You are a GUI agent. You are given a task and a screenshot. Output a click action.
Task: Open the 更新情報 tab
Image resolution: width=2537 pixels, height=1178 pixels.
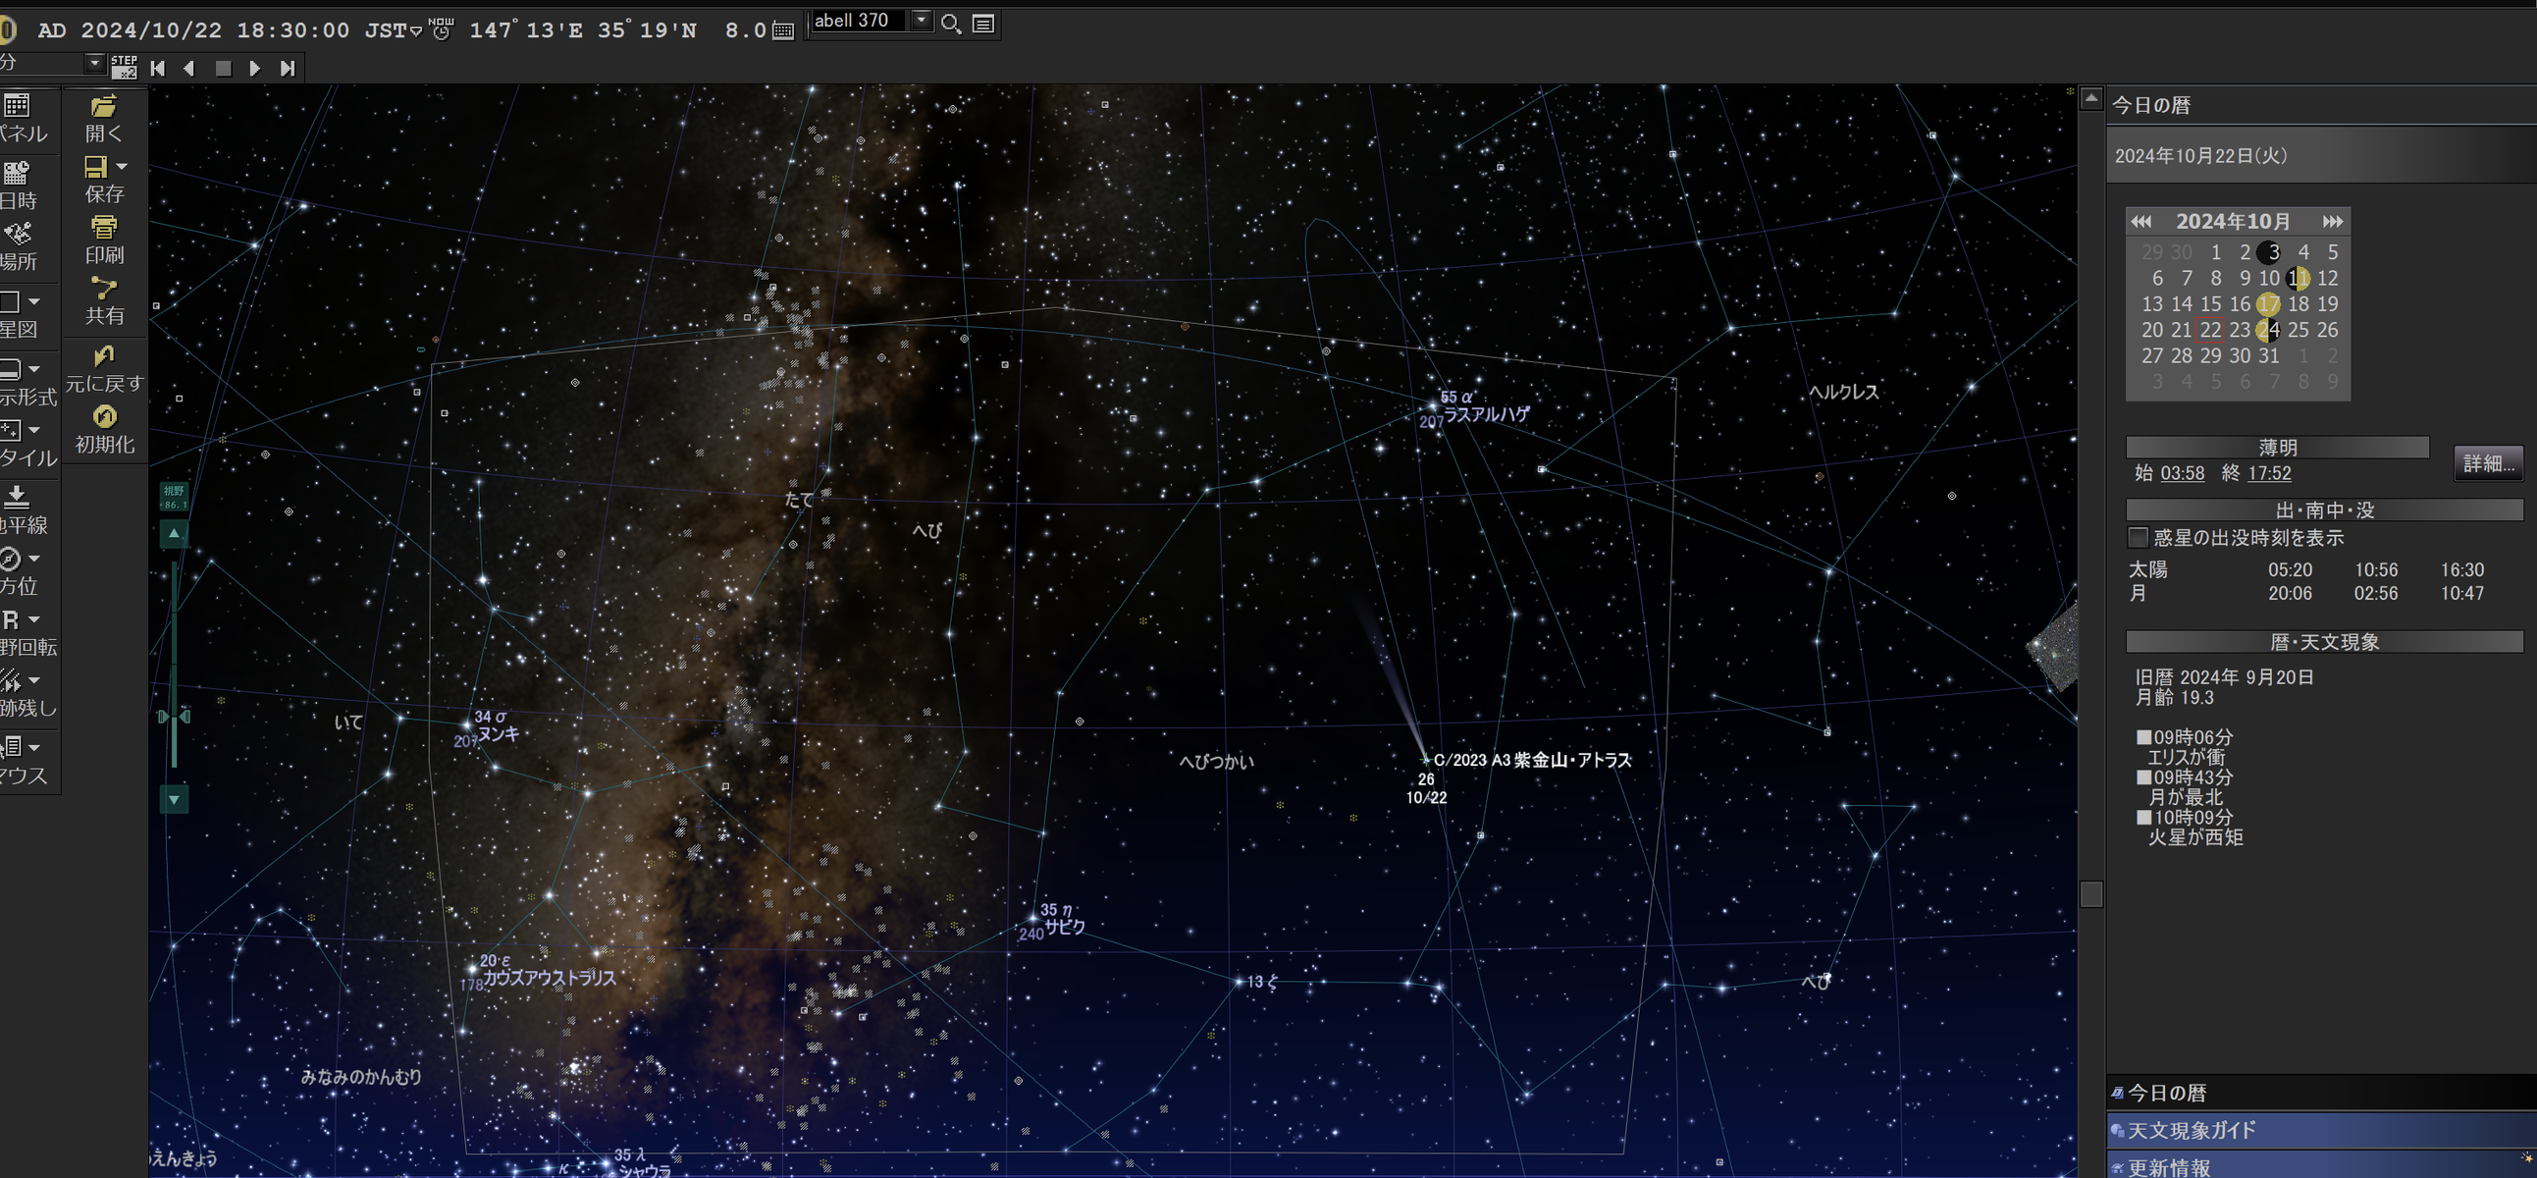pyautogui.click(x=2169, y=1167)
